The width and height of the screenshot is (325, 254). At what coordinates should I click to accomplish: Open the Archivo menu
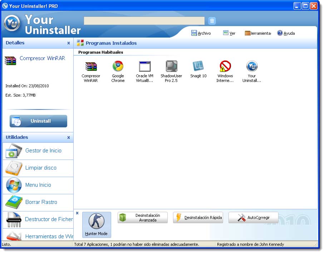pos(201,33)
